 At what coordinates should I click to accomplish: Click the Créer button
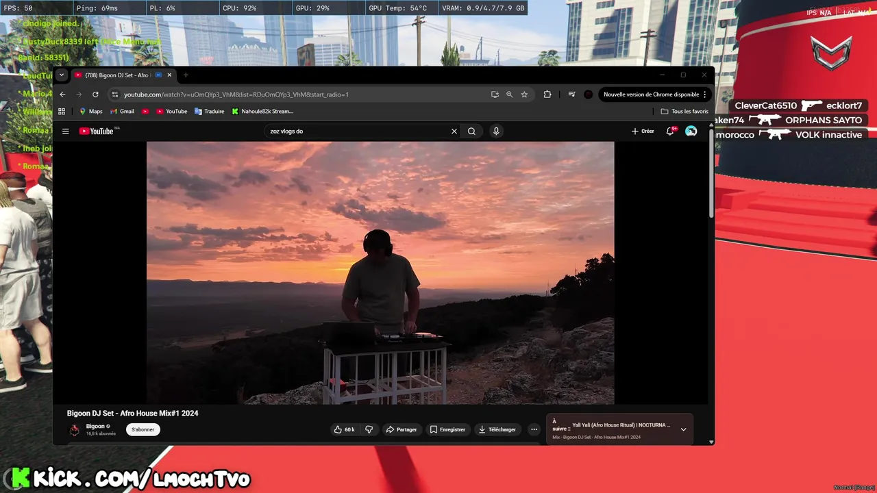click(643, 131)
